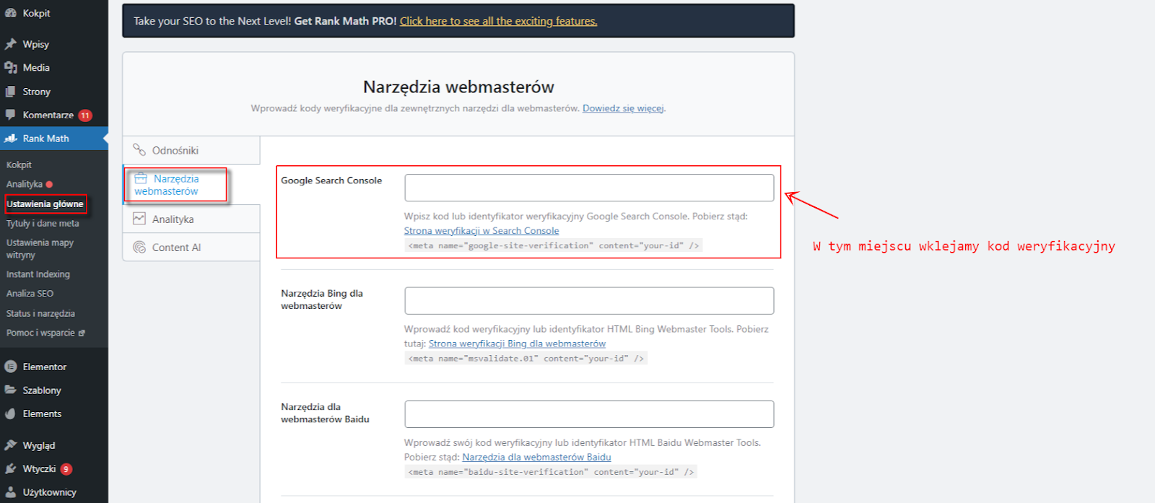Click the Odnośniki chain-link icon
1155x503 pixels.
point(139,150)
